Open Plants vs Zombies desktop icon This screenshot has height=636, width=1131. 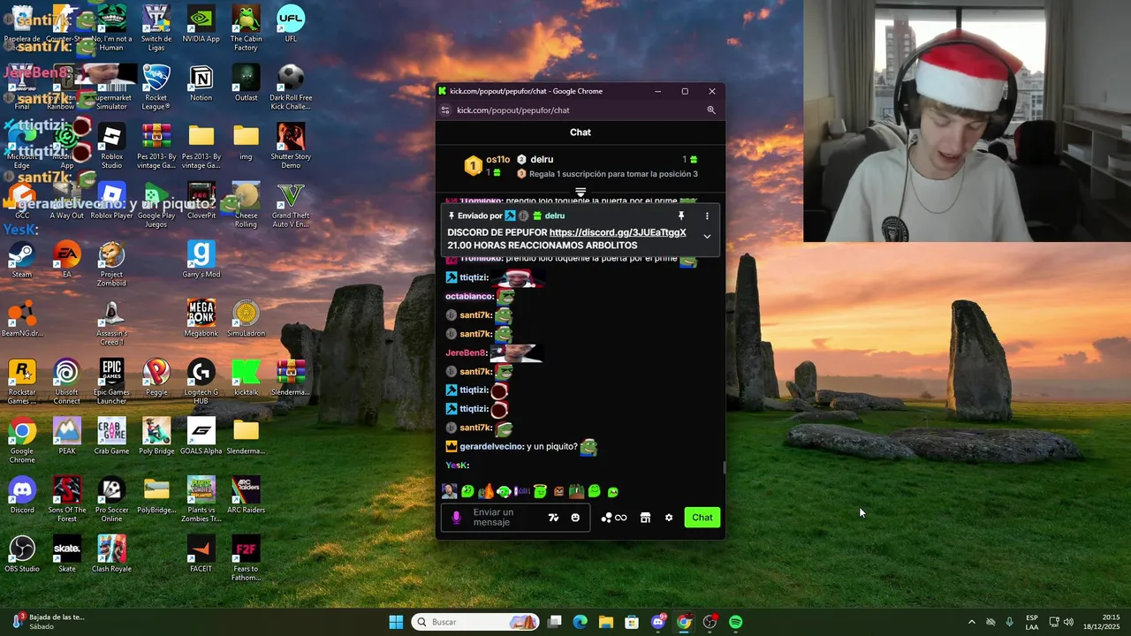201,499
